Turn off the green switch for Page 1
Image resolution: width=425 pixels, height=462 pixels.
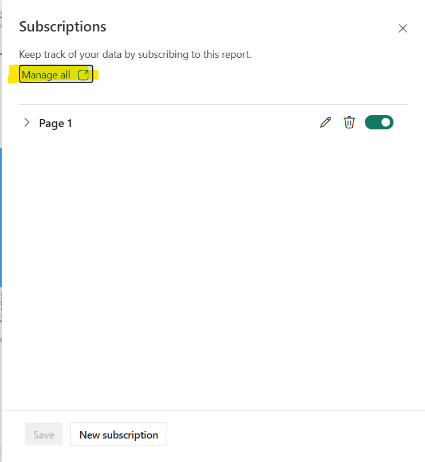pos(379,123)
